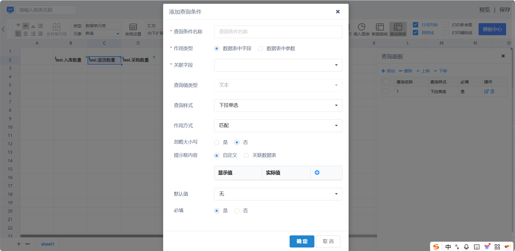Click the blue plus icon beside 实际值
This screenshot has width=515, height=251.
[317, 173]
